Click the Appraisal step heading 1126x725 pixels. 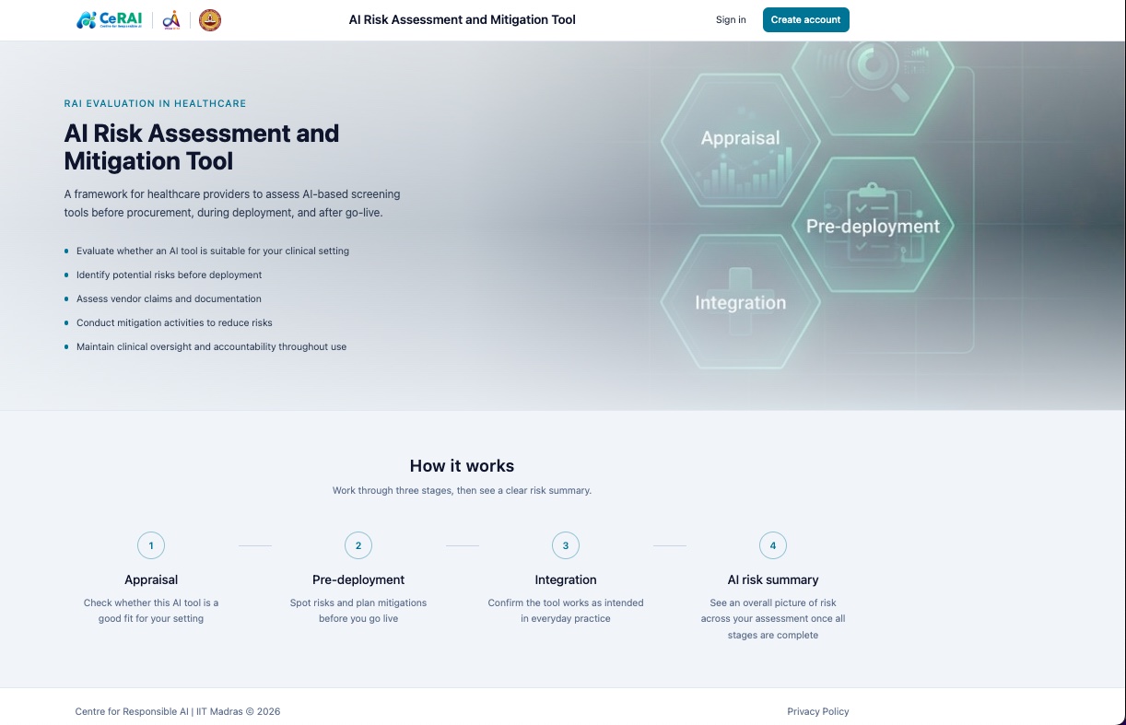click(x=151, y=579)
